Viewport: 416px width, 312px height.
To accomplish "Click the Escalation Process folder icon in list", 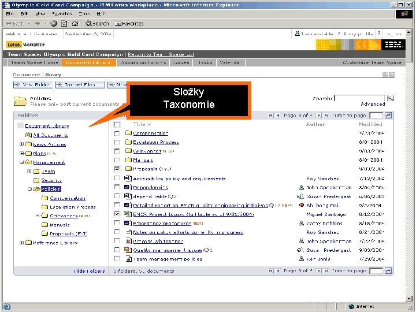I will [x=128, y=142].
